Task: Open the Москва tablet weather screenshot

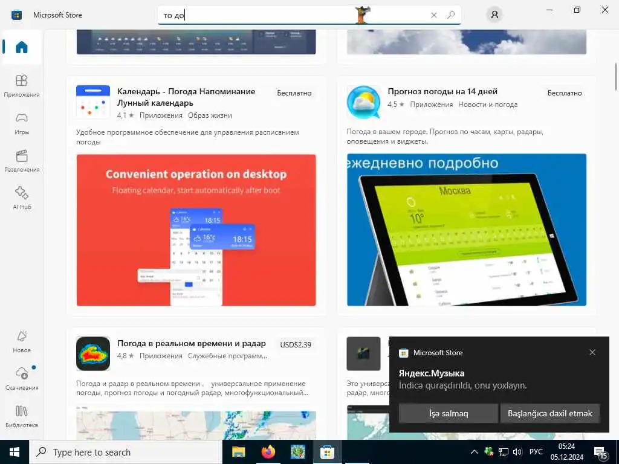Action: pyautogui.click(x=467, y=230)
